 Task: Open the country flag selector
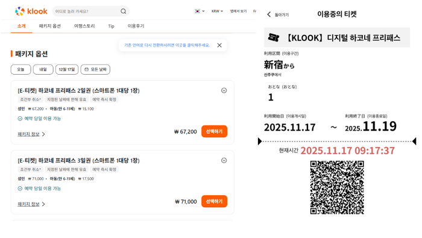pyautogui.click(x=200, y=11)
